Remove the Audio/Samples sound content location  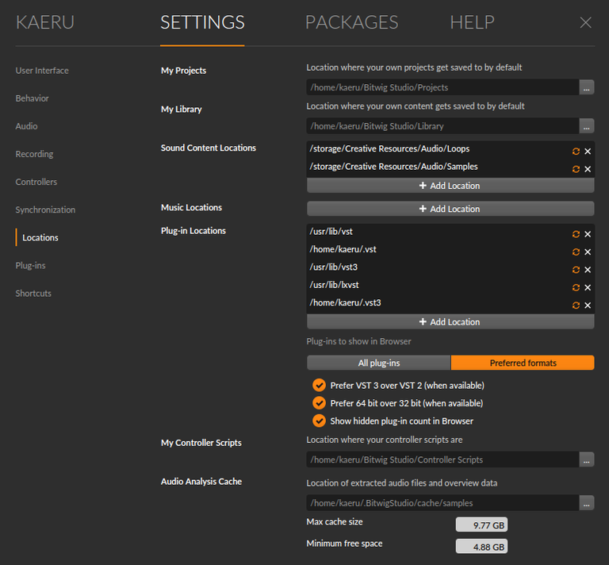pos(588,169)
